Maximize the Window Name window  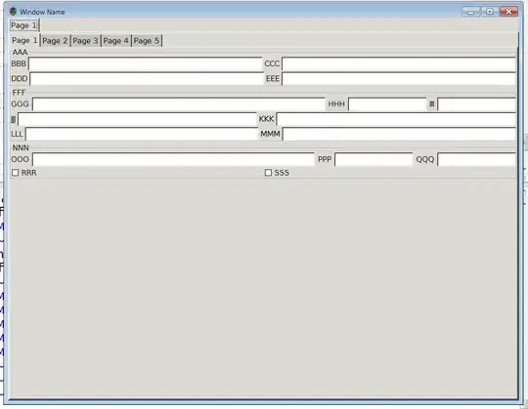pyautogui.click(x=489, y=12)
